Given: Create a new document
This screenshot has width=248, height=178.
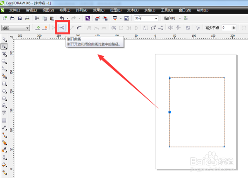Looking at the screenshot, I should 5,18.
